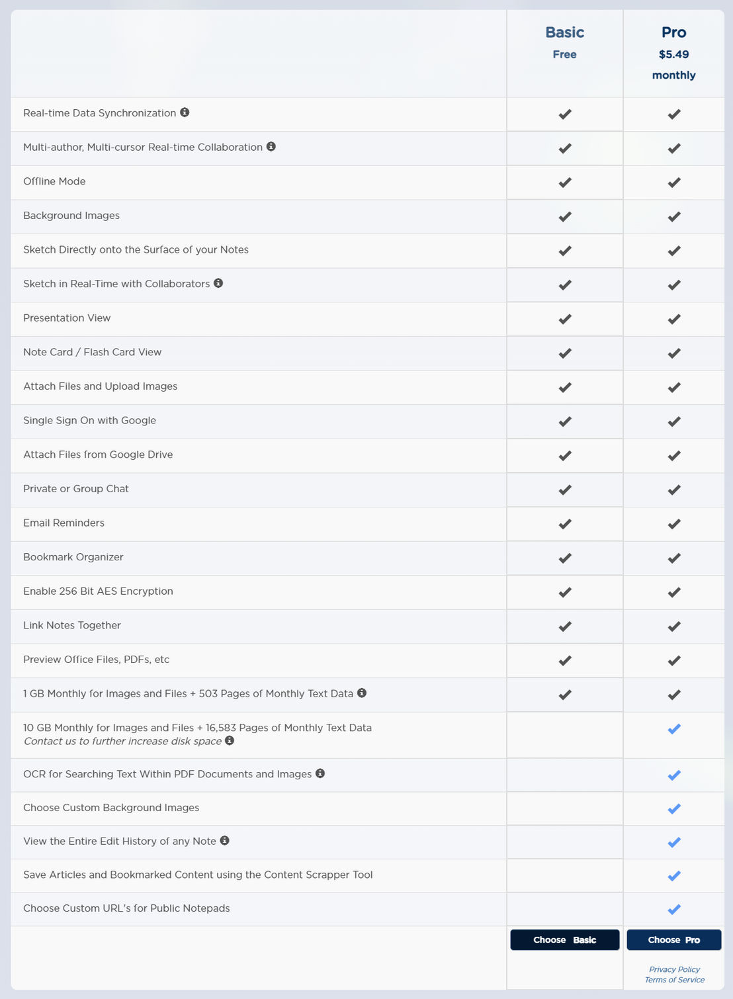Choose the Basic plan button
Image resolution: width=733 pixels, height=999 pixels.
coord(565,939)
